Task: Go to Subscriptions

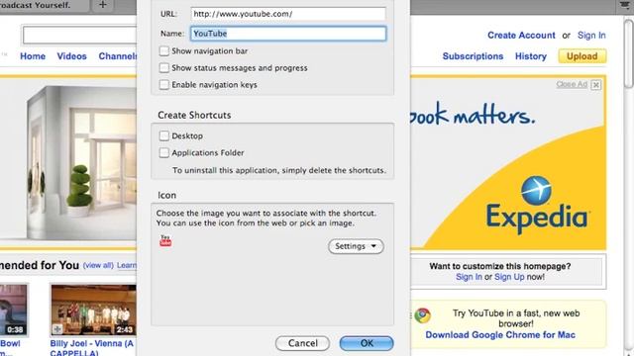Action: point(473,56)
